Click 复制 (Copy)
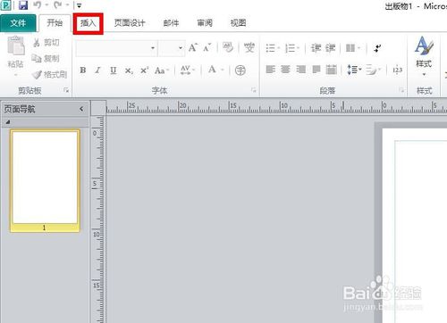This screenshot has width=447, height=323. coord(46,59)
